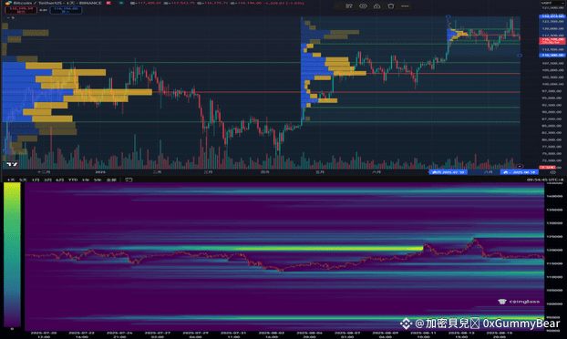
Task: Open the three-dot more menu in the floating toolbar
Action: point(405,6)
